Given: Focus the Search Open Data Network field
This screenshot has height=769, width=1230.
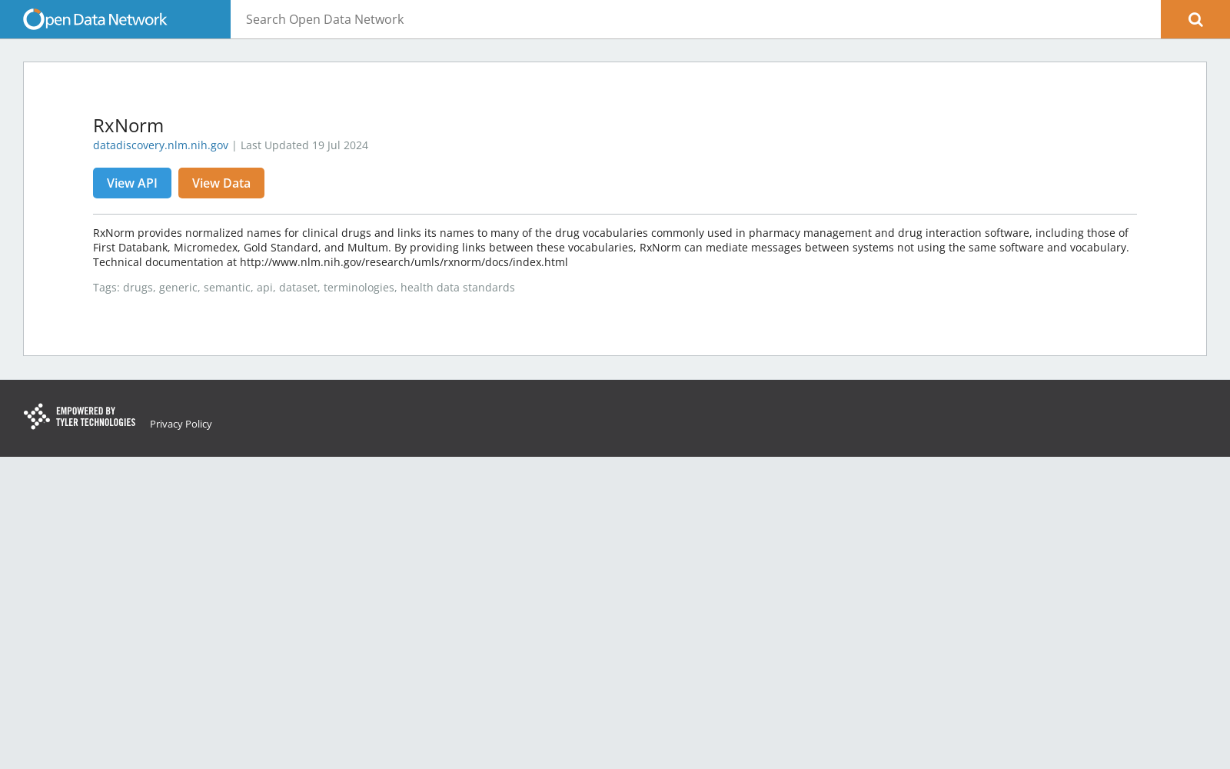Looking at the screenshot, I should [x=695, y=19].
